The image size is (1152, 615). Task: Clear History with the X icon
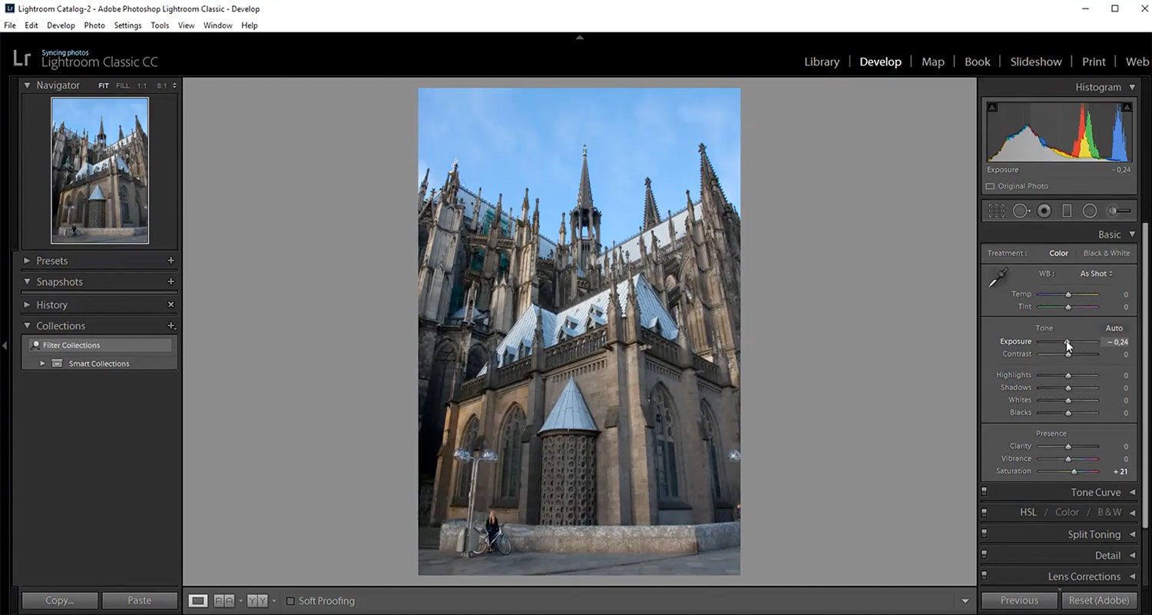tap(170, 305)
